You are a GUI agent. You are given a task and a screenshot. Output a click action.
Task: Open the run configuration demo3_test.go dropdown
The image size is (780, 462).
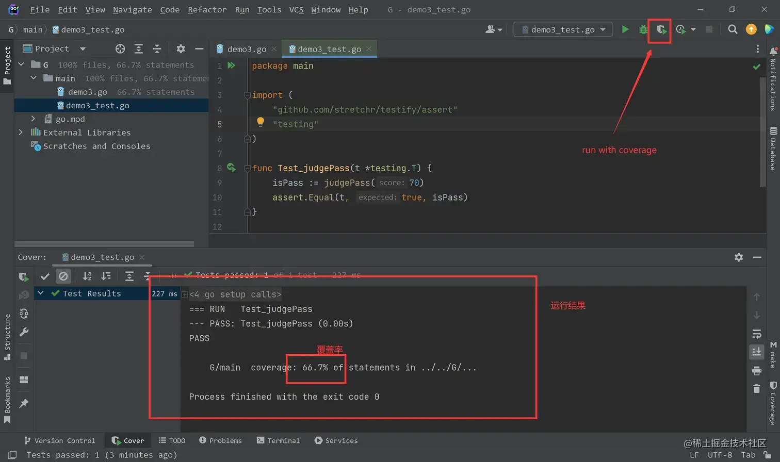(563, 29)
